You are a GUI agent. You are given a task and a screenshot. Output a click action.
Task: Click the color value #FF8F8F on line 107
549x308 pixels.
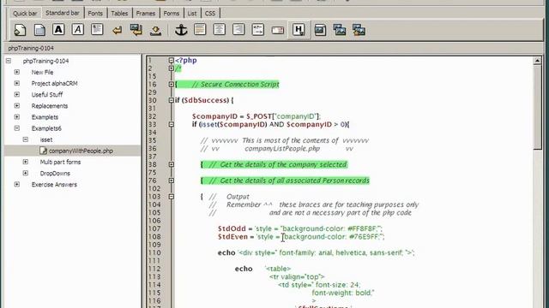tap(361, 228)
